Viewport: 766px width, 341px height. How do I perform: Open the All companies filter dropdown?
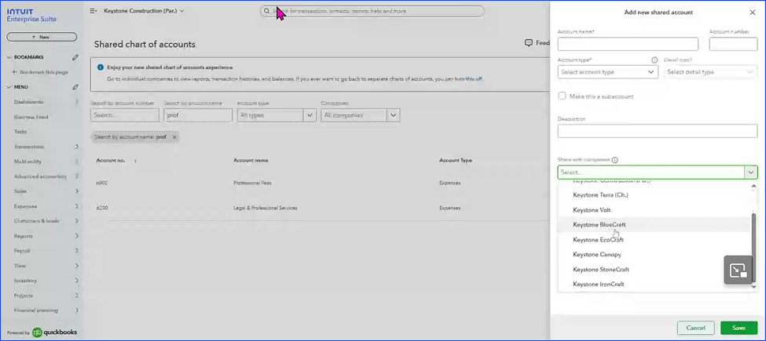point(361,115)
